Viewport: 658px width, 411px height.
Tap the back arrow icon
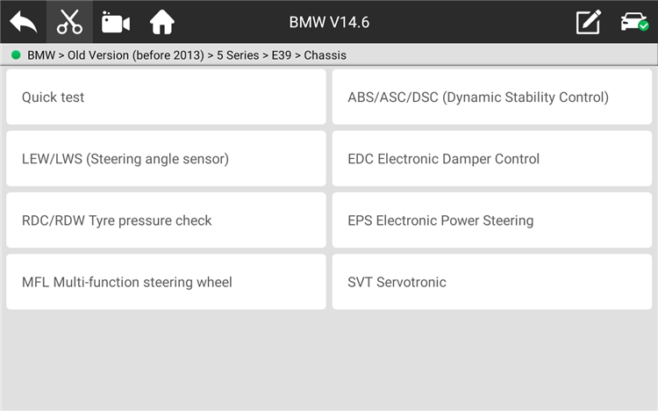[x=23, y=22]
